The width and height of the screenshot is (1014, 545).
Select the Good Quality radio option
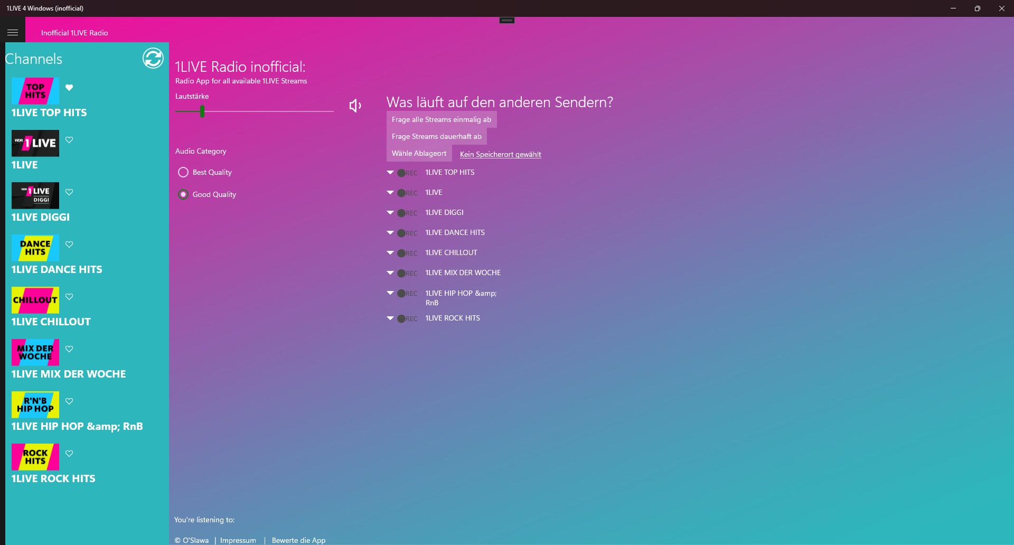click(x=183, y=194)
